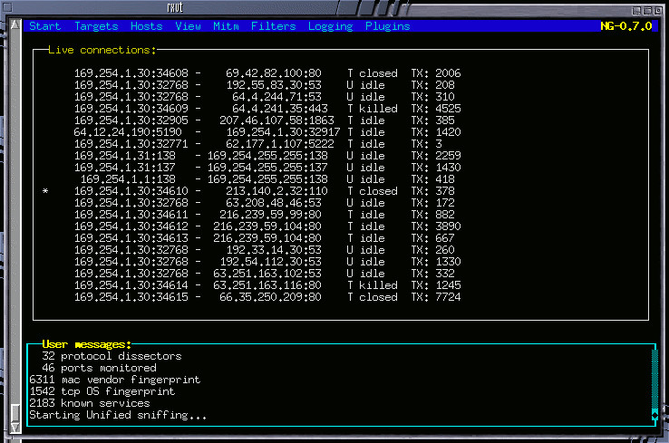Click the rxvt scrollbar up arrow
Screen dimensions: 669x443
(x=15, y=24)
